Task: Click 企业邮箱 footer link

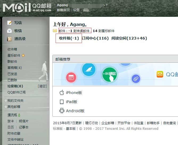Action: tap(108, 123)
